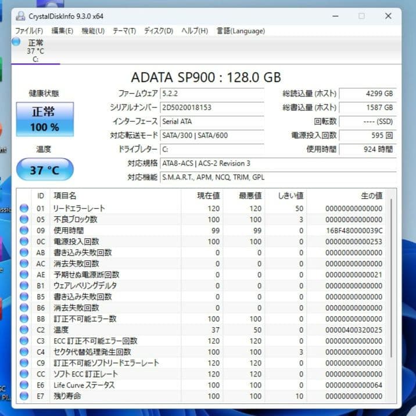
Task: Click power on count value 595 回
Action: click(x=368, y=135)
